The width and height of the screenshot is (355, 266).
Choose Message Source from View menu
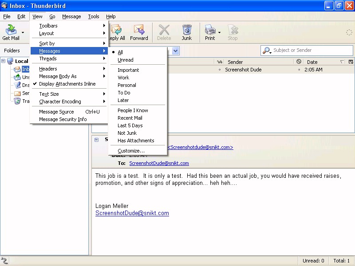tap(69, 112)
